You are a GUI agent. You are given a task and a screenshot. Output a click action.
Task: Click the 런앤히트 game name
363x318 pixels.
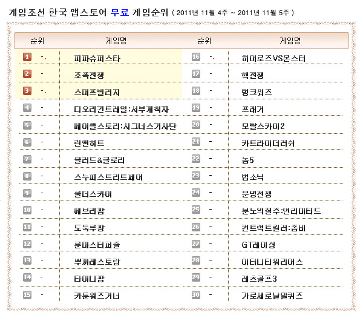[x=89, y=143]
